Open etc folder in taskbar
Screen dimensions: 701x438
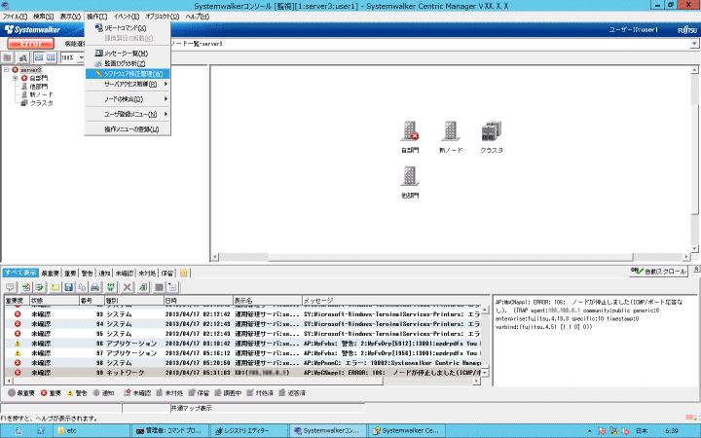92,431
